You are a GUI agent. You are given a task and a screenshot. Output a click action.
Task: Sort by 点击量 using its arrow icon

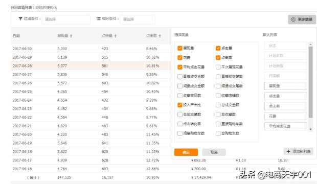[x=116, y=36]
